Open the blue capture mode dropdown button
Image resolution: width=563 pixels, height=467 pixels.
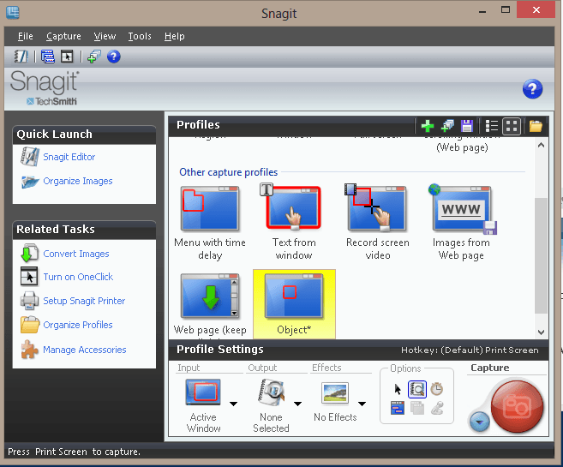480,422
